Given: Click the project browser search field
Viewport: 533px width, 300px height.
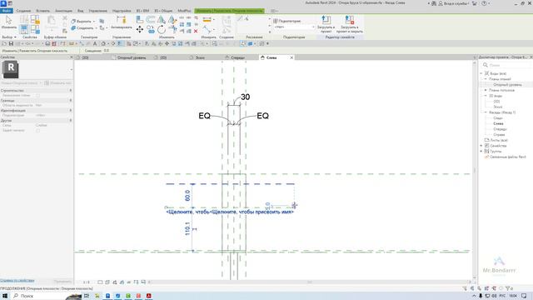Looking at the screenshot, I should [x=508, y=65].
